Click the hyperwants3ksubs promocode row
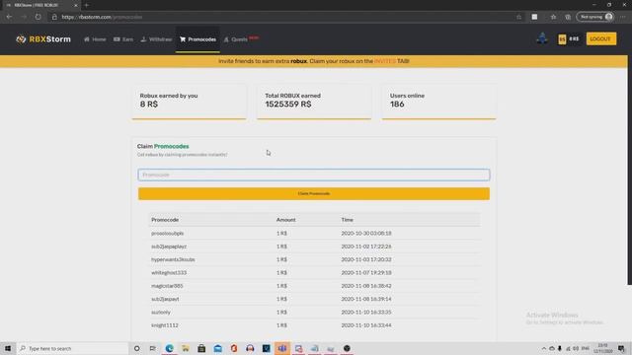 coord(314,259)
